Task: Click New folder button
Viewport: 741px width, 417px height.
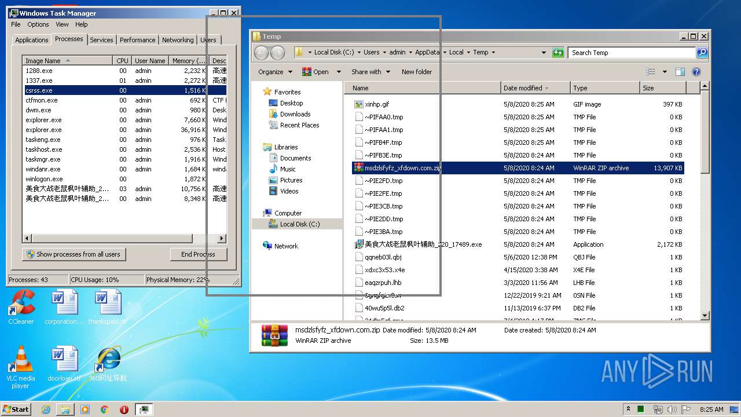Action: coord(417,72)
